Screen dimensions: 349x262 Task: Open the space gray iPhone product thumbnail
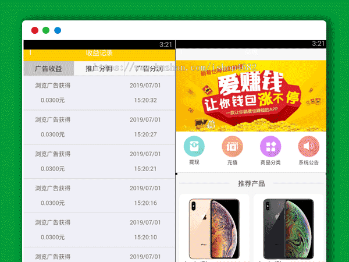tap(287, 227)
